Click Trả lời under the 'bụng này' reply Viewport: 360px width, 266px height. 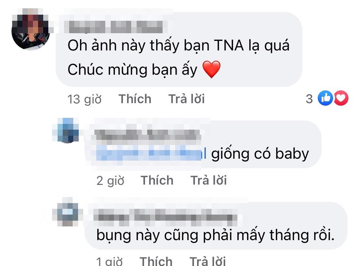pyautogui.click(x=208, y=261)
